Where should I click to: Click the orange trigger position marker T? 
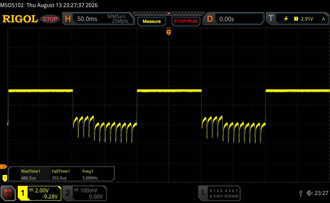coord(169,32)
